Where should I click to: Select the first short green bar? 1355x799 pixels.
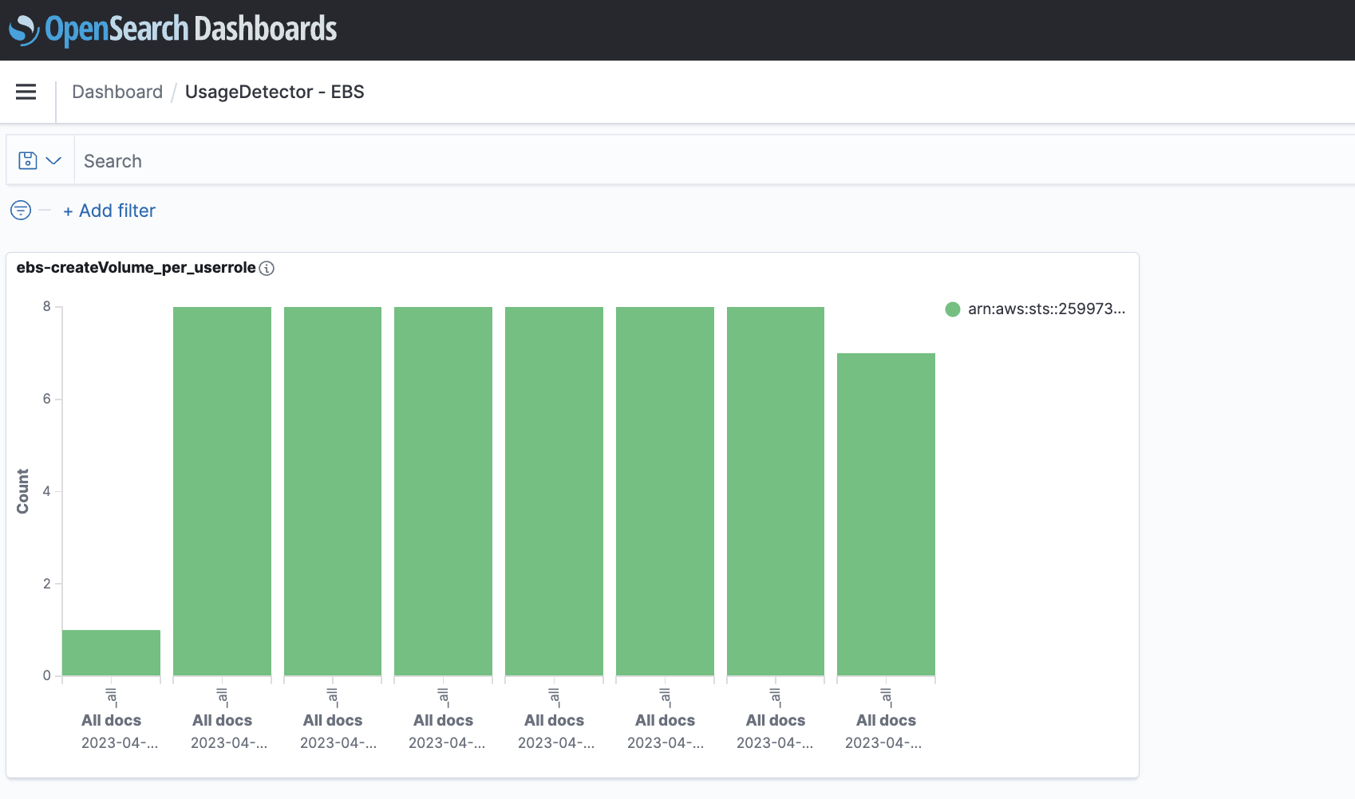111,652
